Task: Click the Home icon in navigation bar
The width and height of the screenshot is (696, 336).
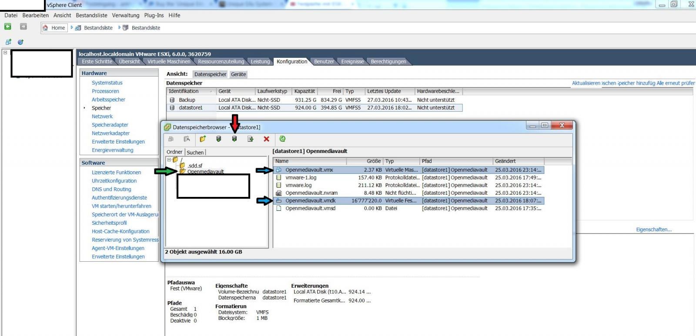Action: 45,28
